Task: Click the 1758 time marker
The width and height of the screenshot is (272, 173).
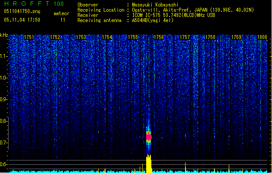Action: [211, 37]
